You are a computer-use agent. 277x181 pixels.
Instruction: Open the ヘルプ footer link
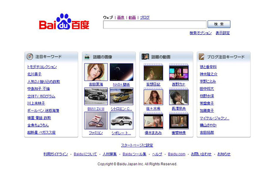(x=157, y=154)
